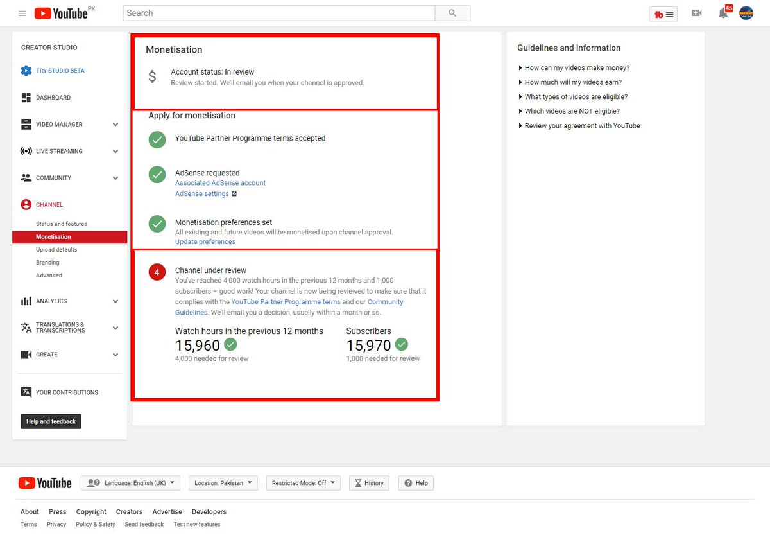The image size is (770, 544).
Task: Click the Channel person icon
Action: click(26, 204)
